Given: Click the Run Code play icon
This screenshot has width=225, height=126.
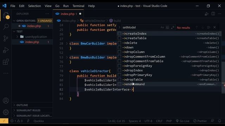Looking at the screenshot, I should 207,14.
